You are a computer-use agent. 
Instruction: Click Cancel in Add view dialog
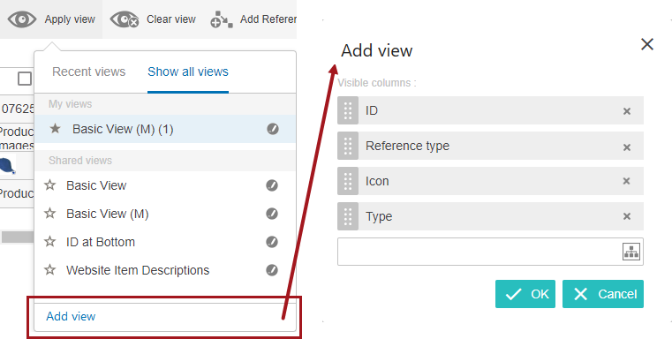[603, 294]
